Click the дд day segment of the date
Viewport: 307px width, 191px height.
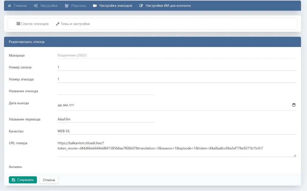coord(60,105)
